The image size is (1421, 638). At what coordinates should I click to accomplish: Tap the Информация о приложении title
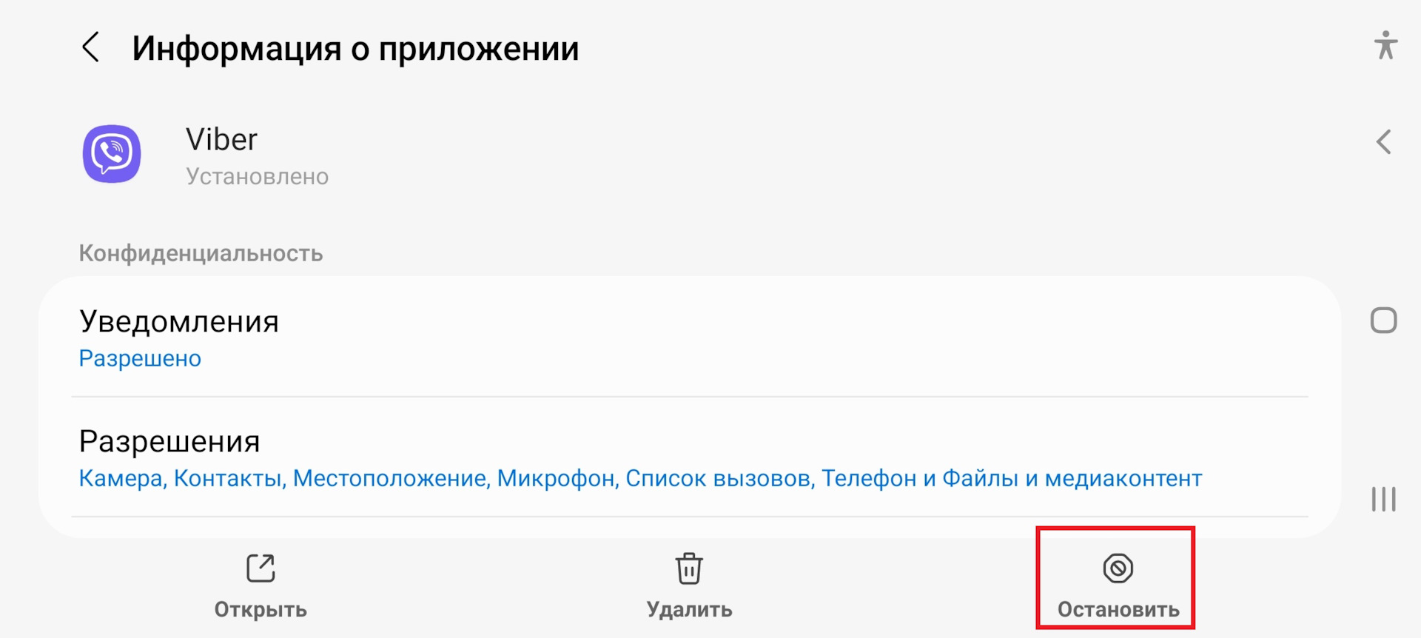[x=355, y=47]
